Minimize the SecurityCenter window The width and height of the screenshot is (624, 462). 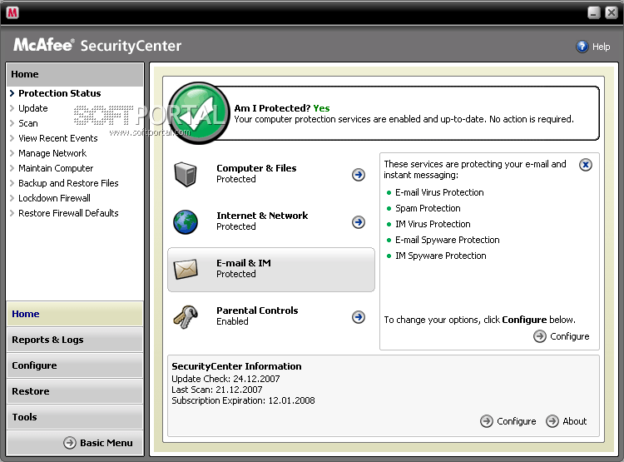pos(594,12)
